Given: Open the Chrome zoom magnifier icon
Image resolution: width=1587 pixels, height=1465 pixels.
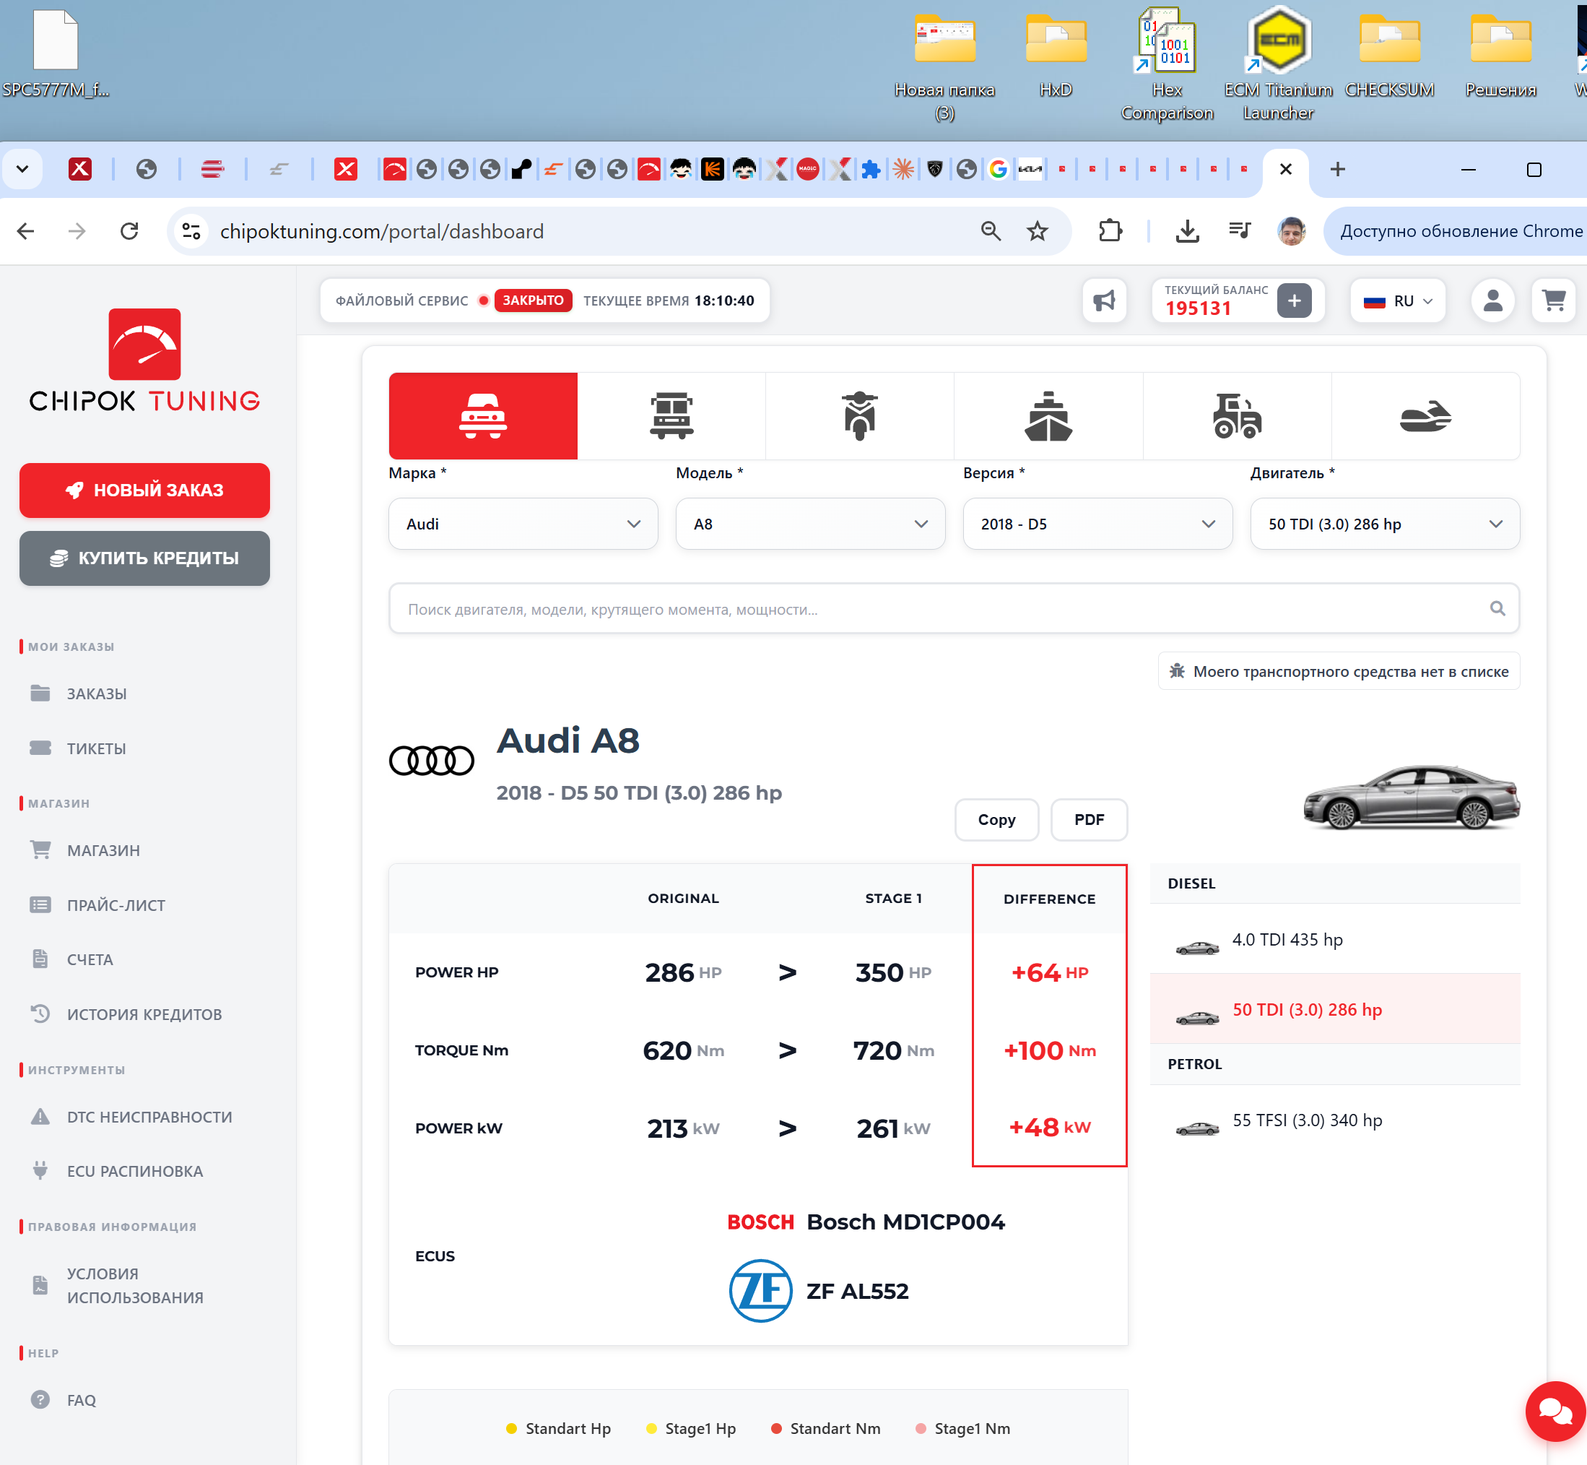Looking at the screenshot, I should [991, 231].
